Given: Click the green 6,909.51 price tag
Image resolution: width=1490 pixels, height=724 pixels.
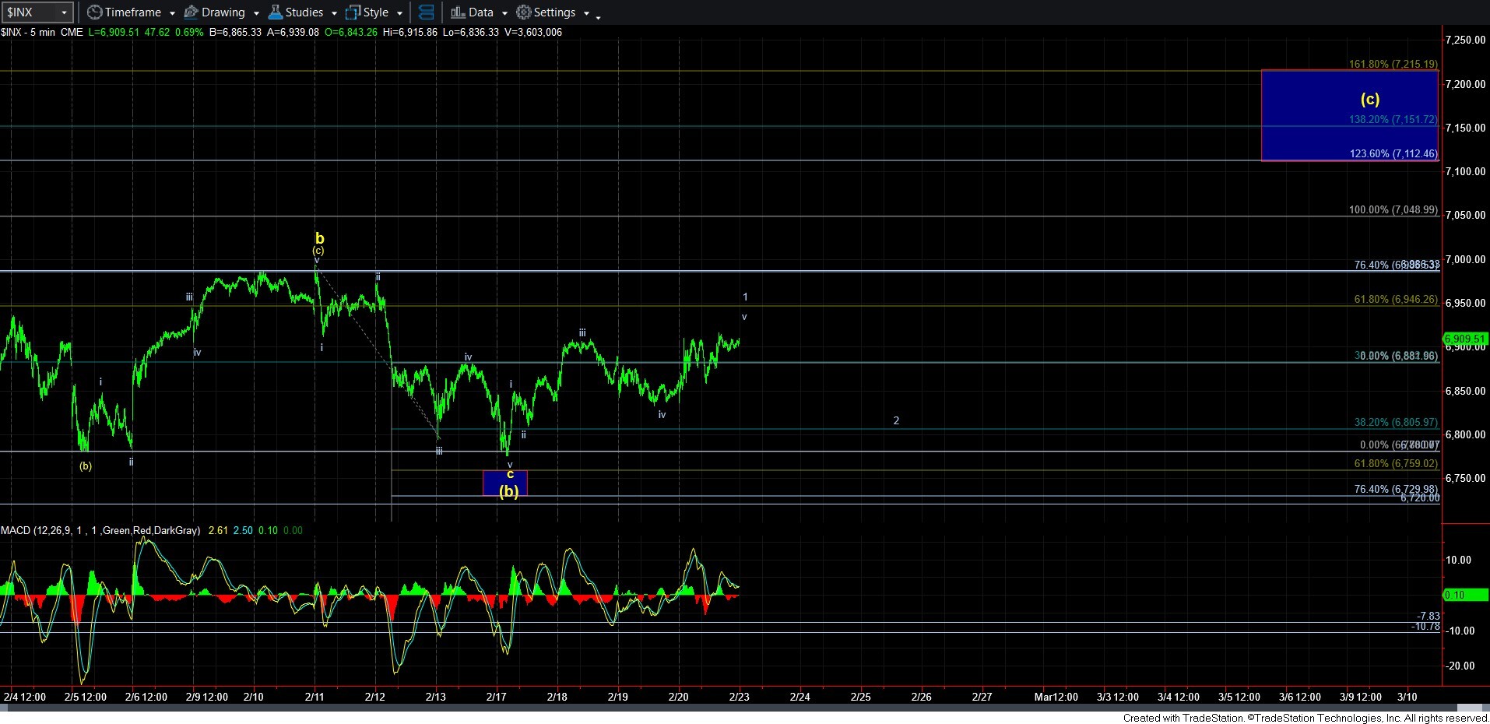Looking at the screenshot, I should click(x=1465, y=339).
